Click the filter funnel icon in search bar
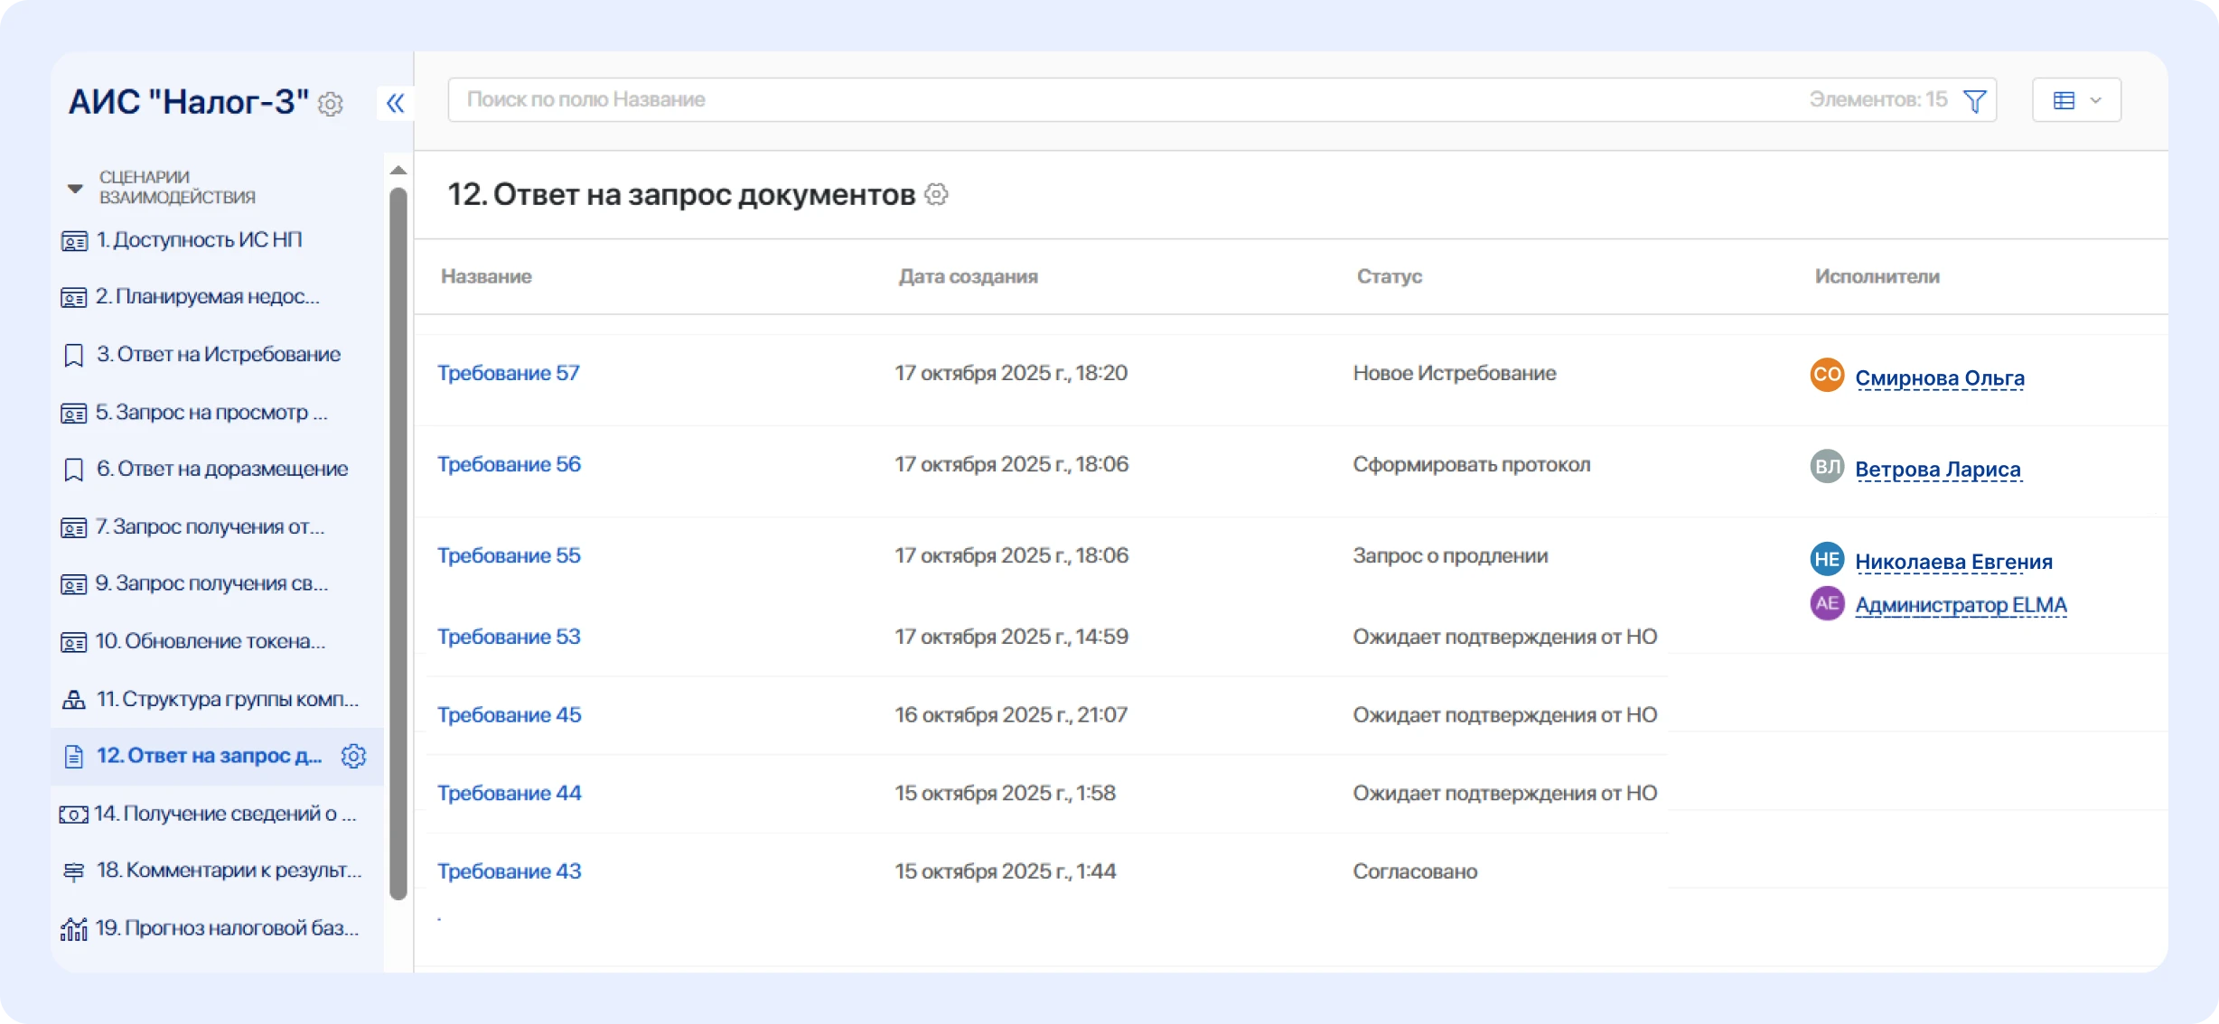The image size is (2219, 1024). (x=1975, y=100)
